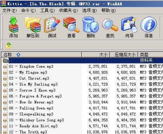This screenshot has height=134, width=163.
Task: Select file 10 - Whiskey Love Song.mp3
Action: tap(36, 120)
